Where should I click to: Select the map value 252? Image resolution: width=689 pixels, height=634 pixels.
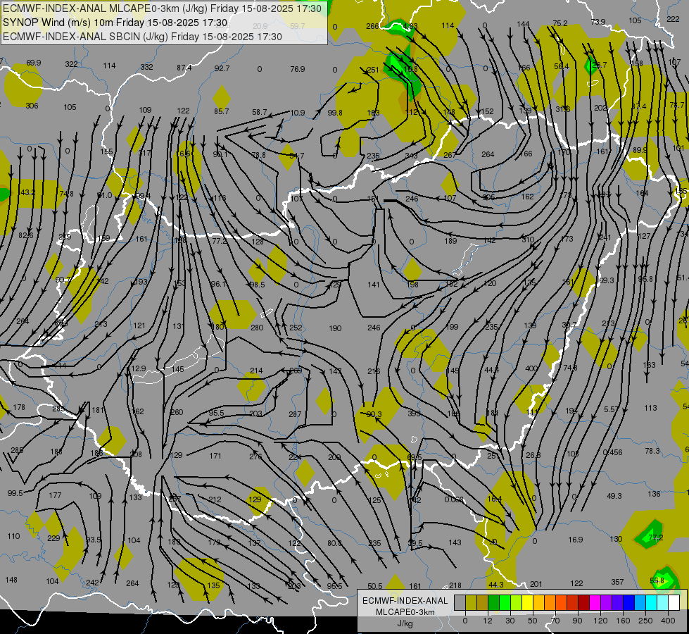tap(296, 328)
